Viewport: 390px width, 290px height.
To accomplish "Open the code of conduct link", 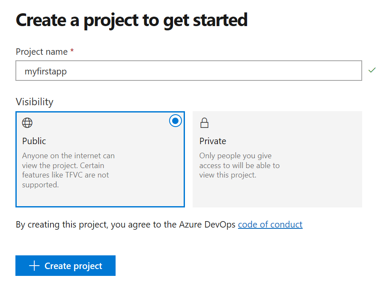I will click(x=270, y=225).
